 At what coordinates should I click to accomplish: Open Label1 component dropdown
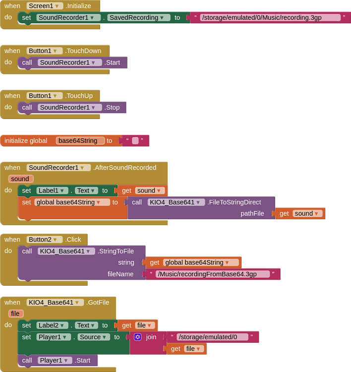pyautogui.click(x=52, y=190)
